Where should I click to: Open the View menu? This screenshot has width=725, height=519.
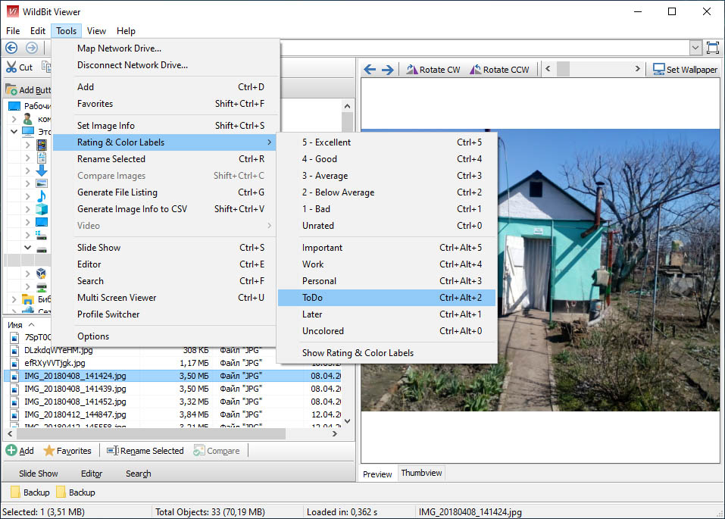pos(96,31)
